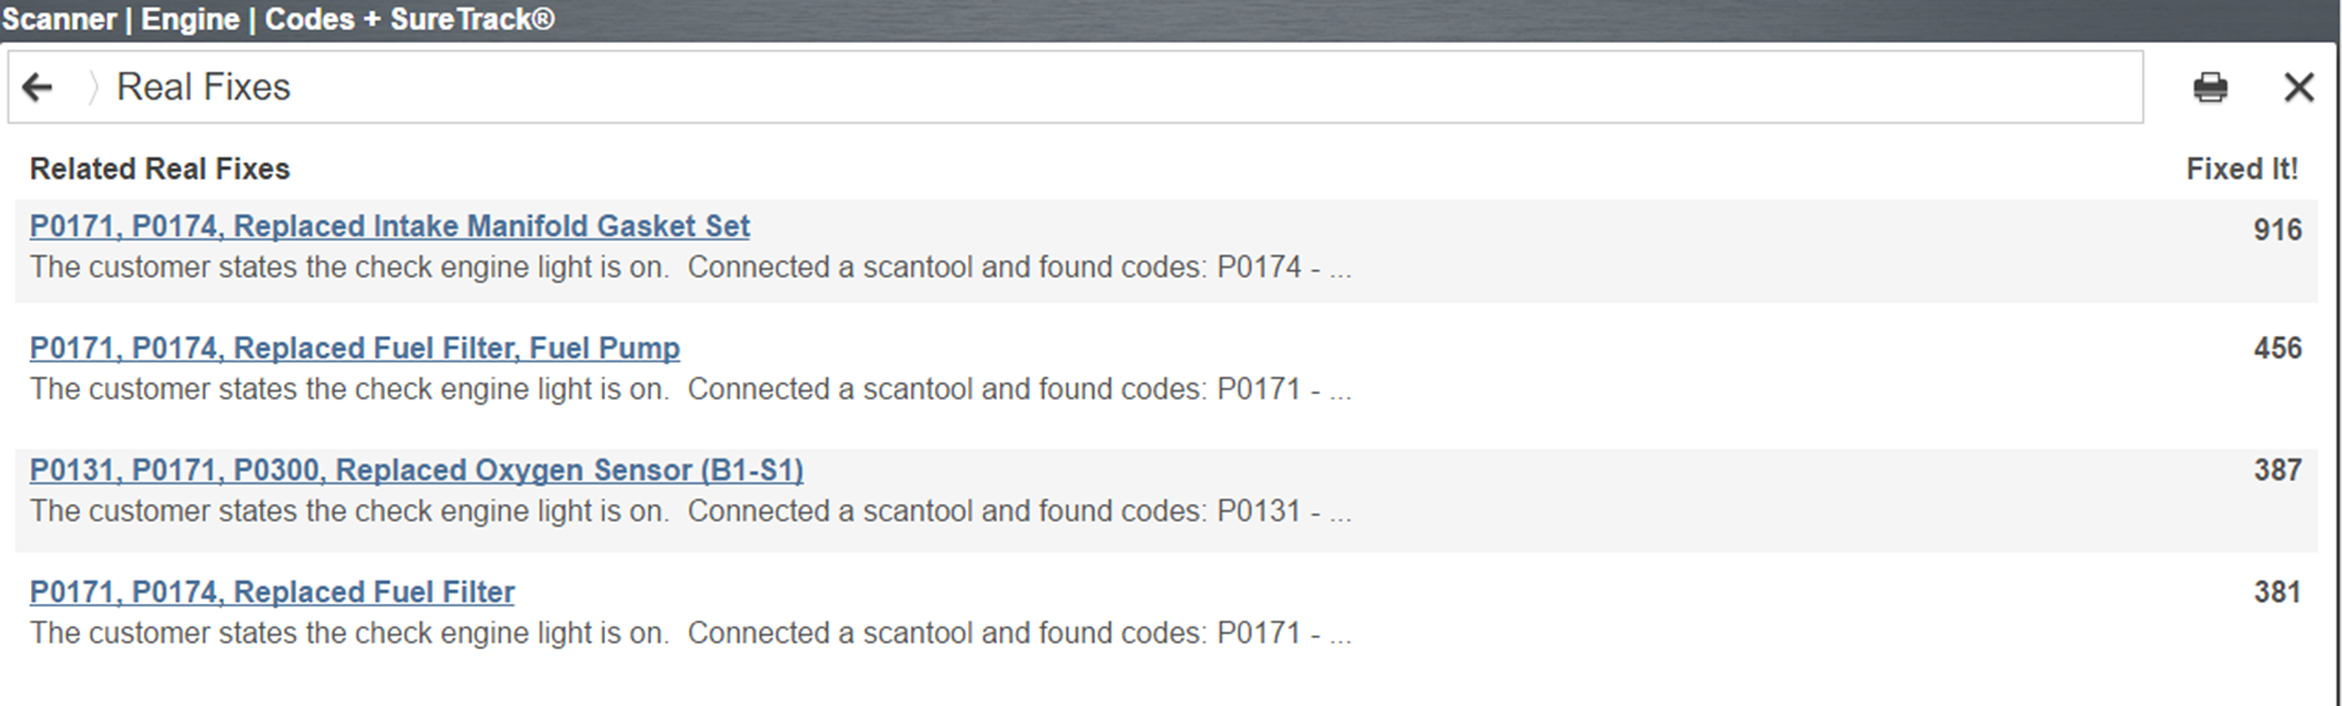Click the fuel pump fix description text

(690, 389)
